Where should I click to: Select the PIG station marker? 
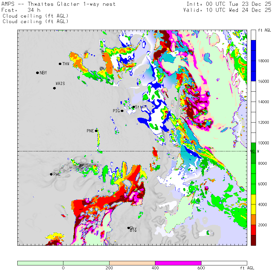(122, 111)
